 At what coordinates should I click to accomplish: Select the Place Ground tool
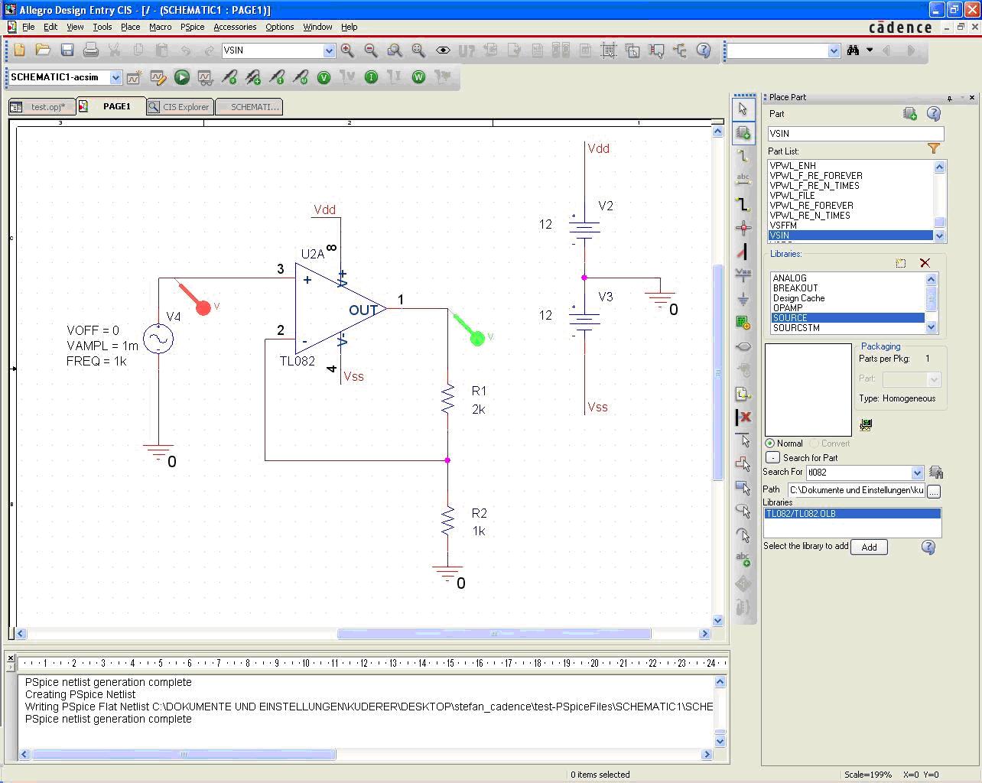[743, 299]
